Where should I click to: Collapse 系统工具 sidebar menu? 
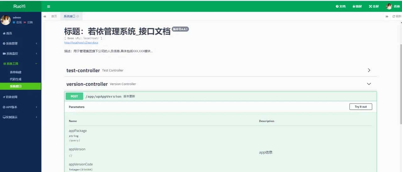click(x=20, y=64)
